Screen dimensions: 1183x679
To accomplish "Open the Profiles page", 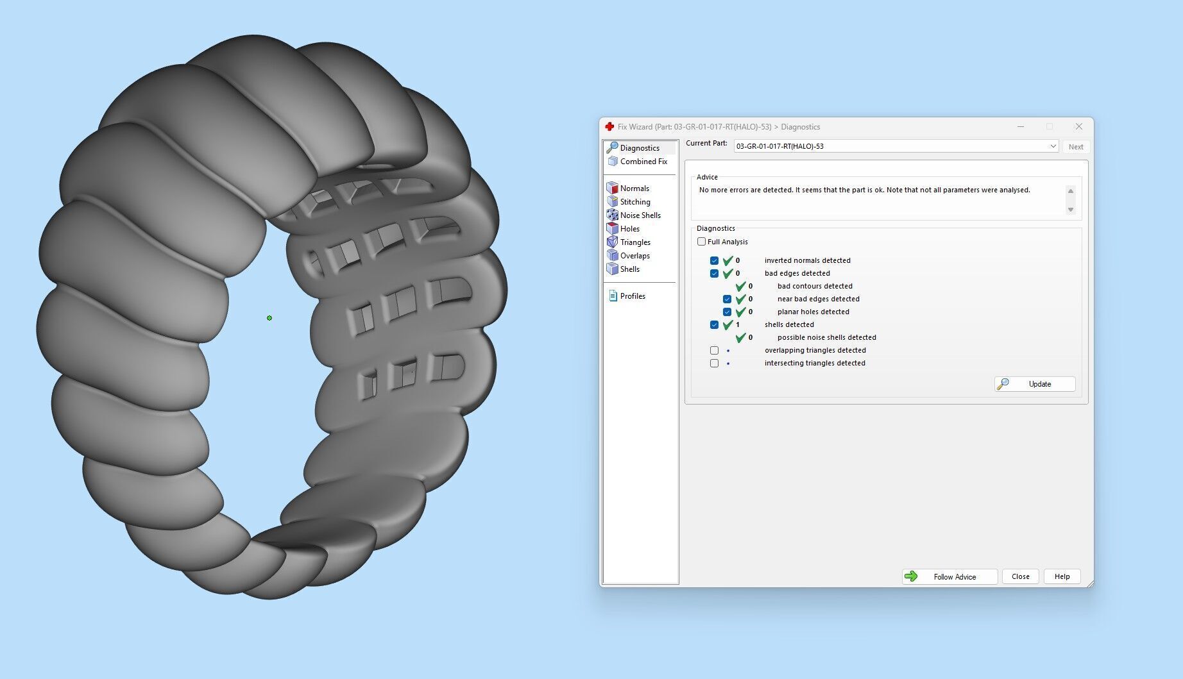I will pyautogui.click(x=633, y=296).
